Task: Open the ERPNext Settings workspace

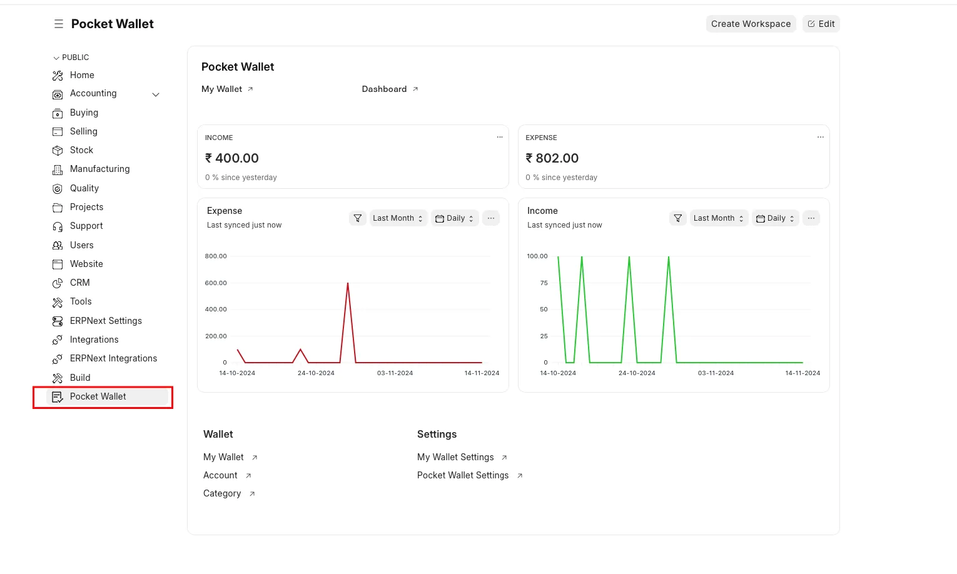Action: (x=107, y=321)
